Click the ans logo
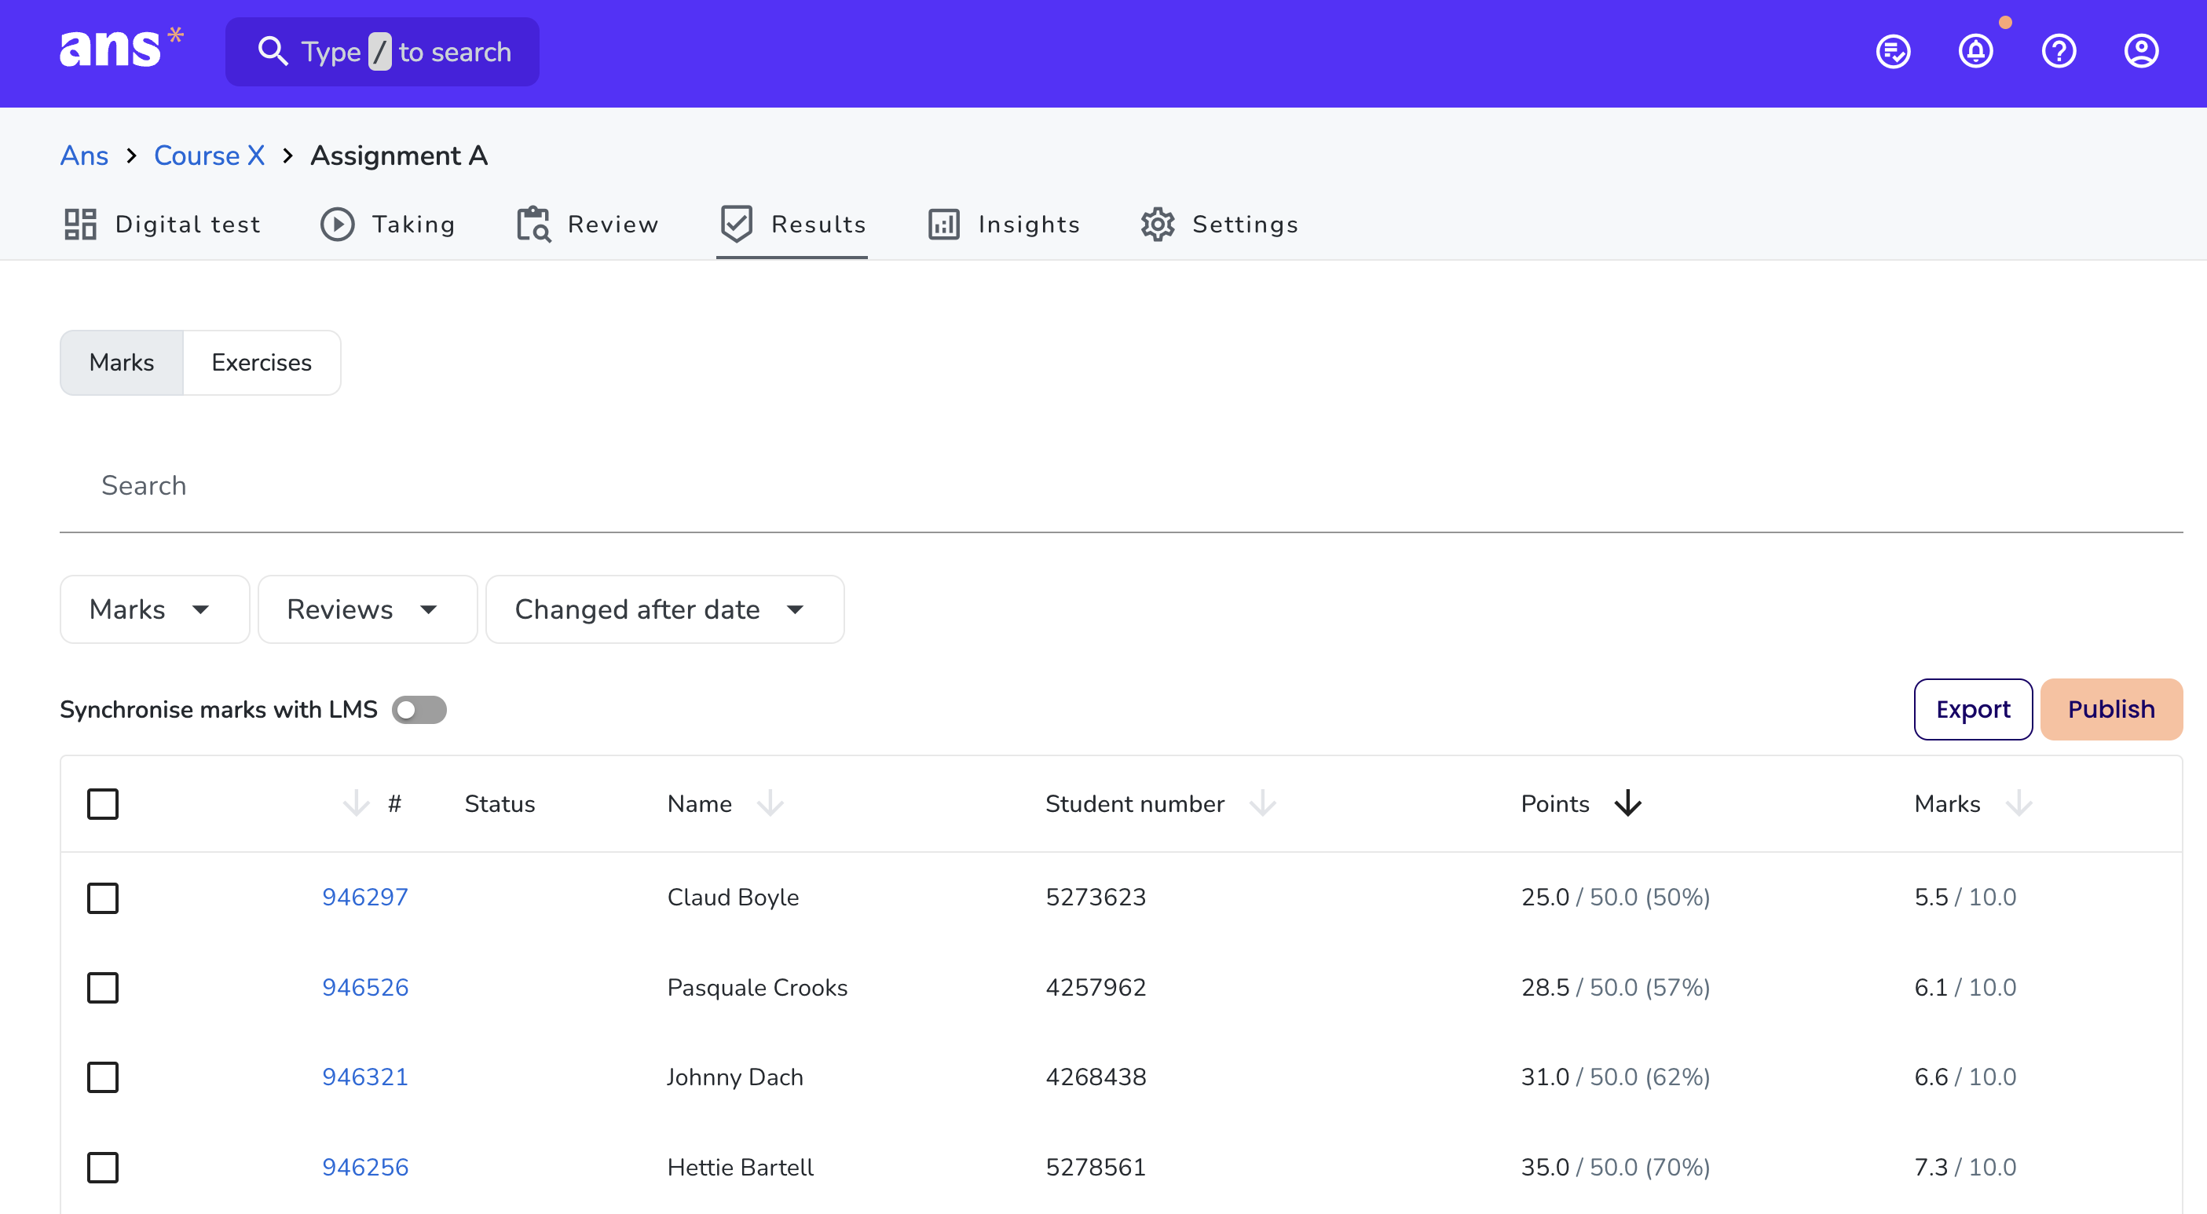This screenshot has width=2207, height=1214. coord(121,48)
